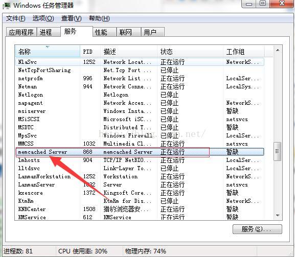
Task: Sort by the 工作组 column header
Action: (x=244, y=51)
